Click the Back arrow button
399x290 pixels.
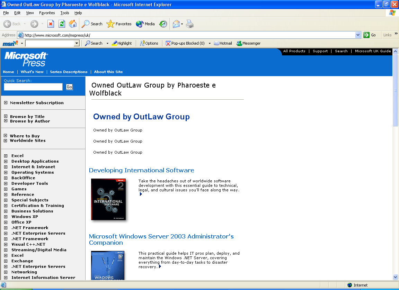click(x=12, y=24)
